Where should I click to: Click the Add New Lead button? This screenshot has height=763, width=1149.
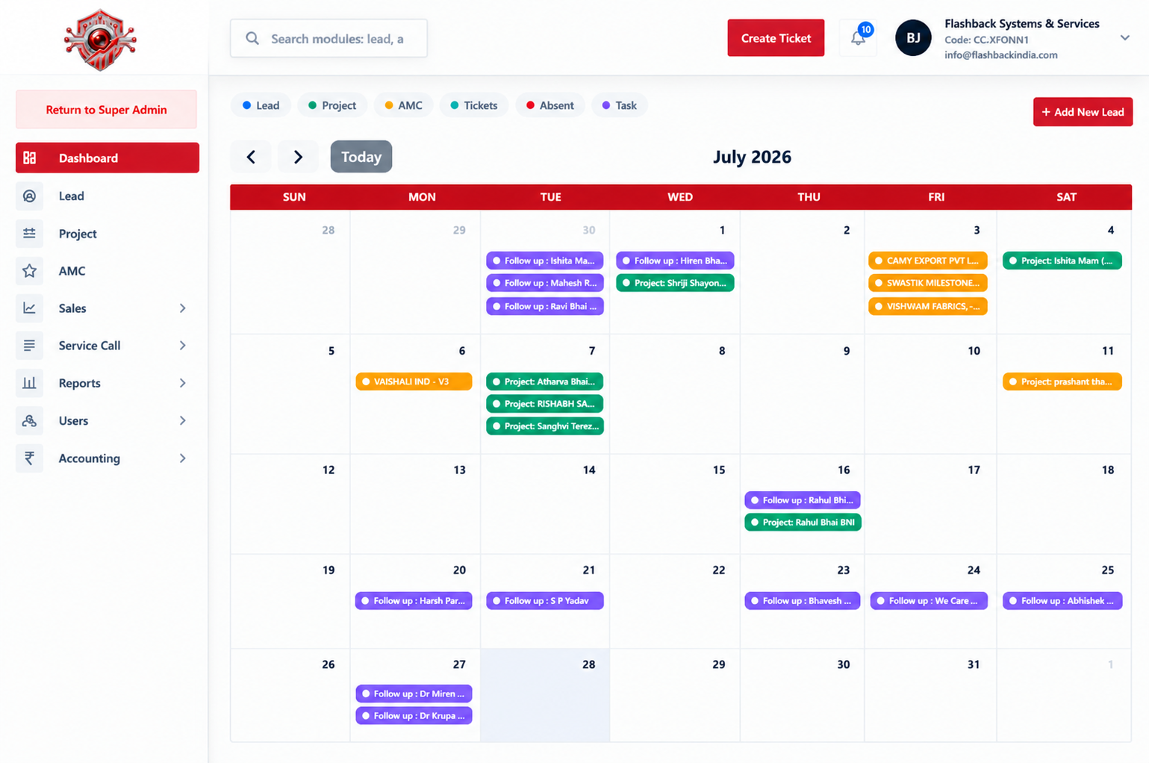[1083, 112]
